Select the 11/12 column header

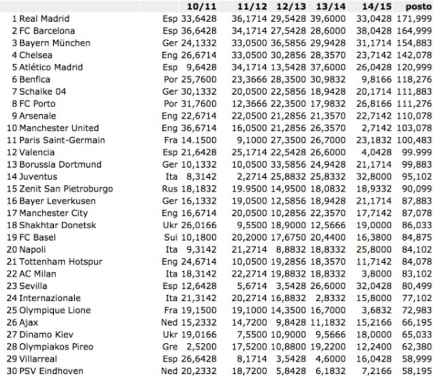(x=252, y=6)
